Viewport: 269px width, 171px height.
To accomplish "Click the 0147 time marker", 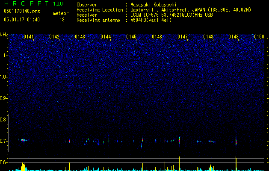I will tap(183, 37).
